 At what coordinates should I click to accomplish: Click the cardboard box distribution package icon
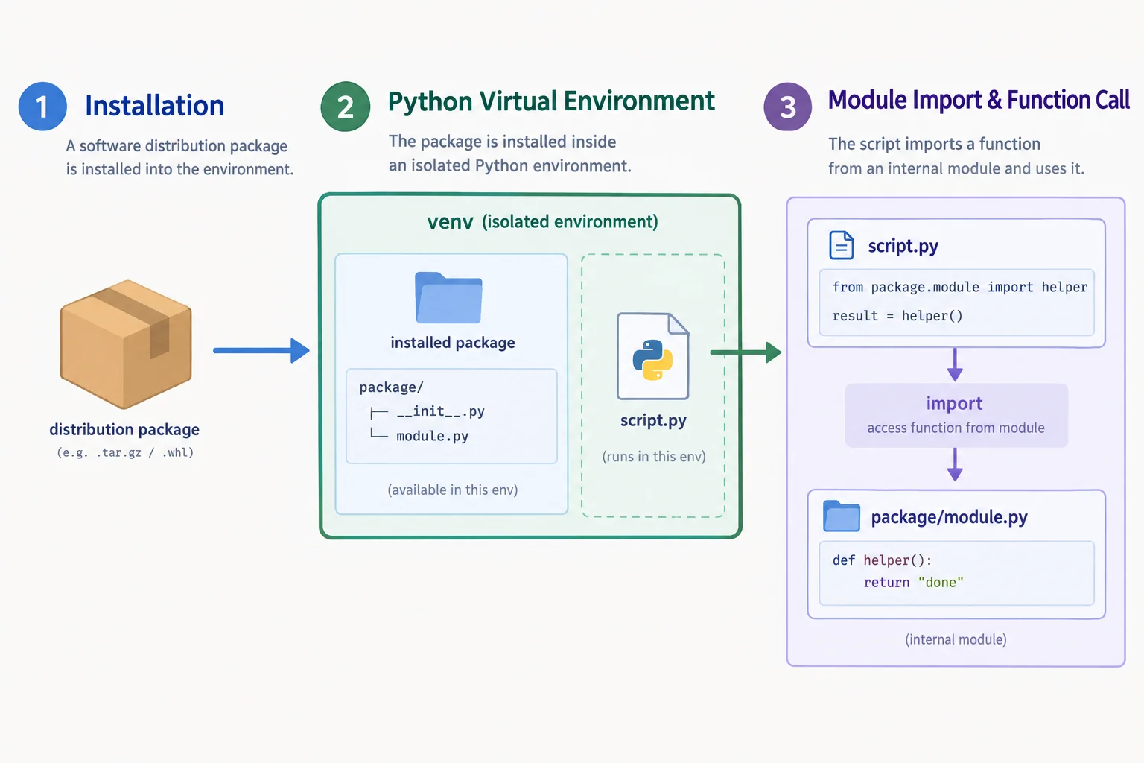click(x=126, y=344)
